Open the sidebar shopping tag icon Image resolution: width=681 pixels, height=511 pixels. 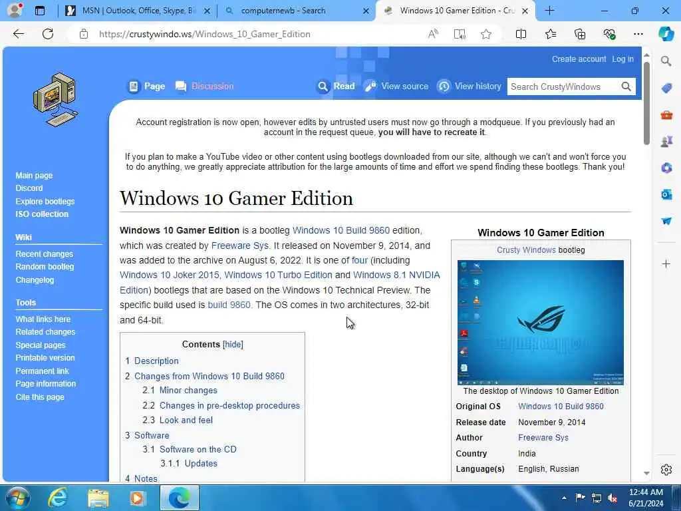point(666,88)
